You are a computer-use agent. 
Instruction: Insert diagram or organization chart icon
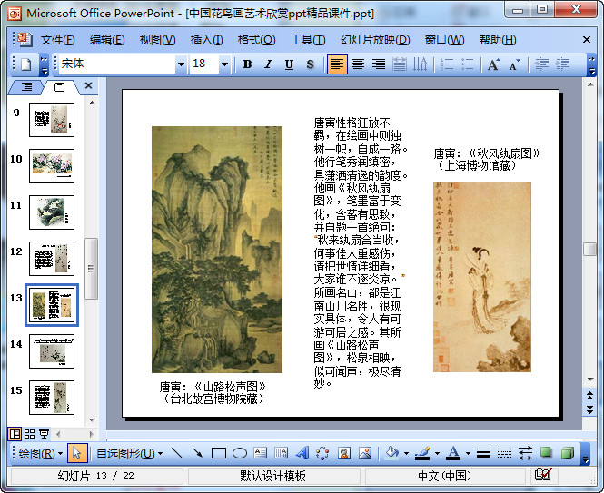pos(322,453)
